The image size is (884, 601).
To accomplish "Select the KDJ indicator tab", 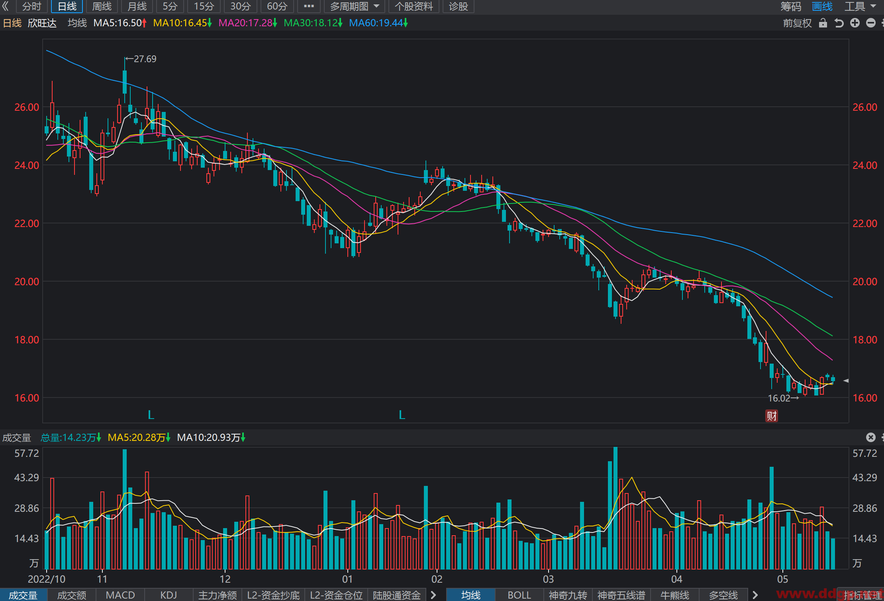I will (169, 595).
